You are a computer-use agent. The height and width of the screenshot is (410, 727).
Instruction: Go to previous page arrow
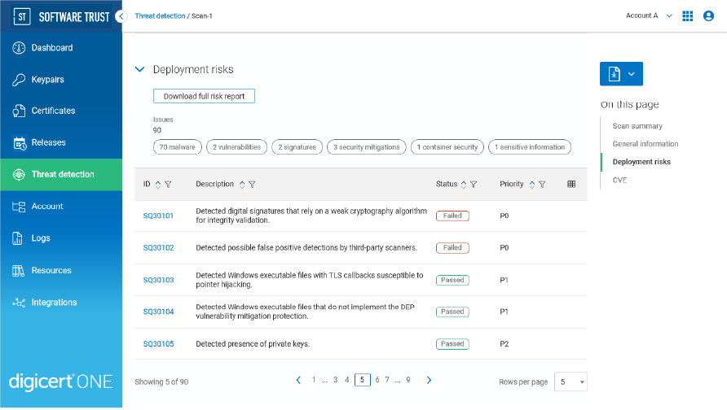pos(298,381)
